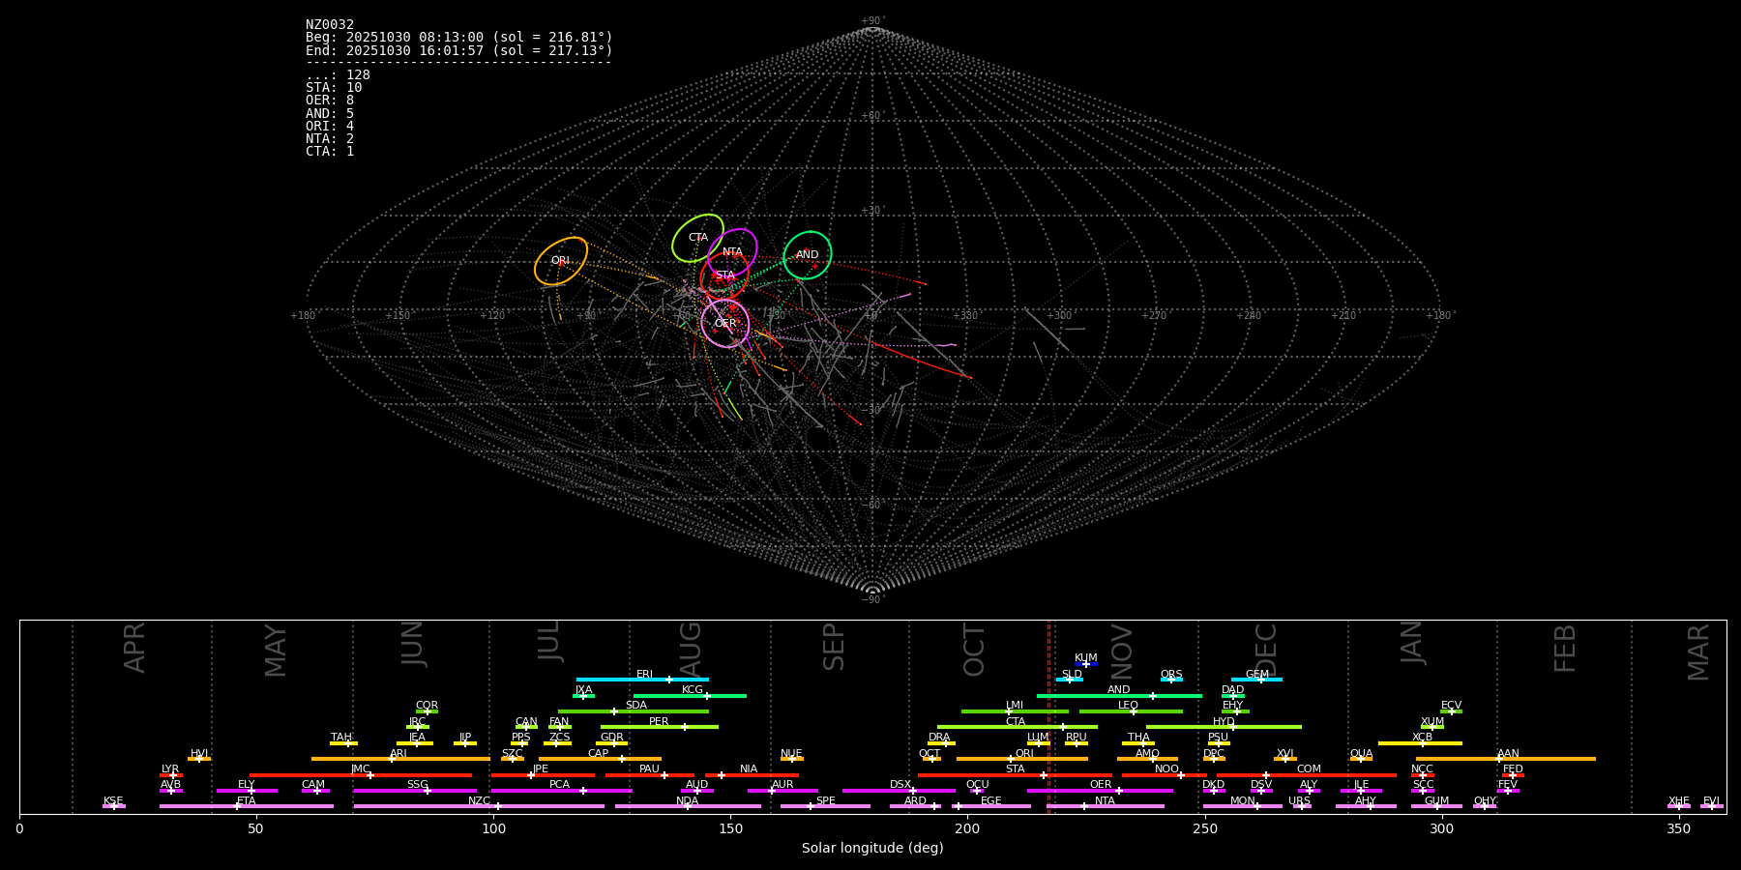Click the 'ORI: 4' legend count

pos(330,126)
